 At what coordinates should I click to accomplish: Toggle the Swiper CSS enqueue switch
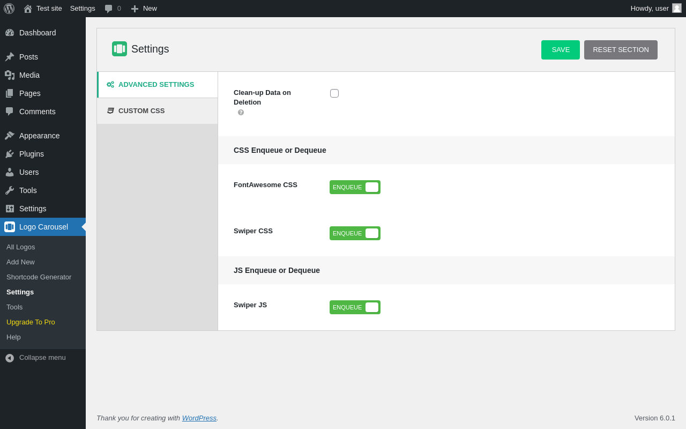(355, 233)
